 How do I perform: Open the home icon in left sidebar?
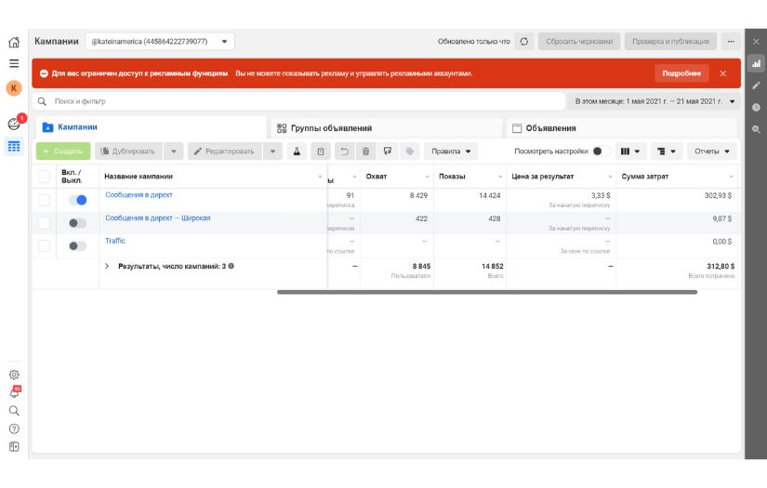tap(14, 42)
